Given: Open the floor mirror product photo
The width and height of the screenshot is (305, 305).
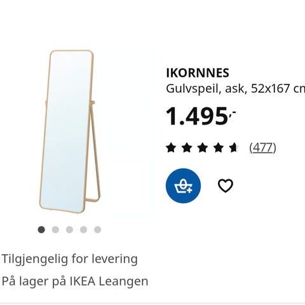Looking at the screenshot, I should pyautogui.click(x=69, y=132).
